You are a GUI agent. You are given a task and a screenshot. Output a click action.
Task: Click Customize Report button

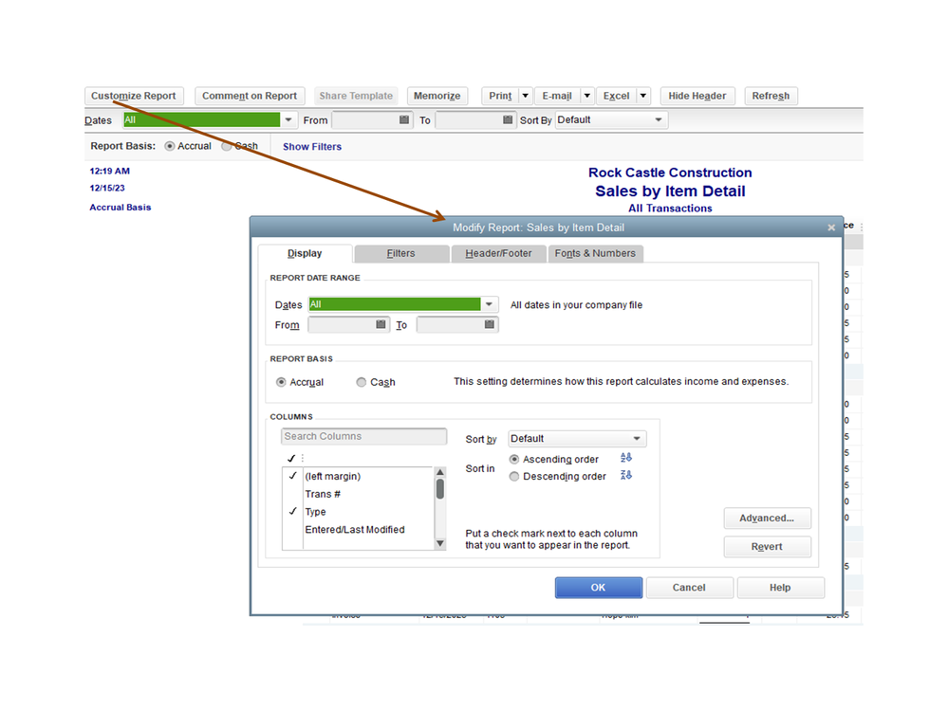pyautogui.click(x=134, y=96)
